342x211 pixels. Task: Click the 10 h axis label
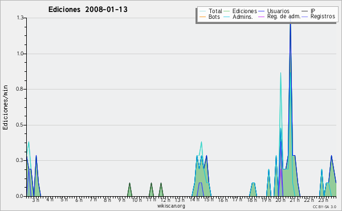[137, 200]
